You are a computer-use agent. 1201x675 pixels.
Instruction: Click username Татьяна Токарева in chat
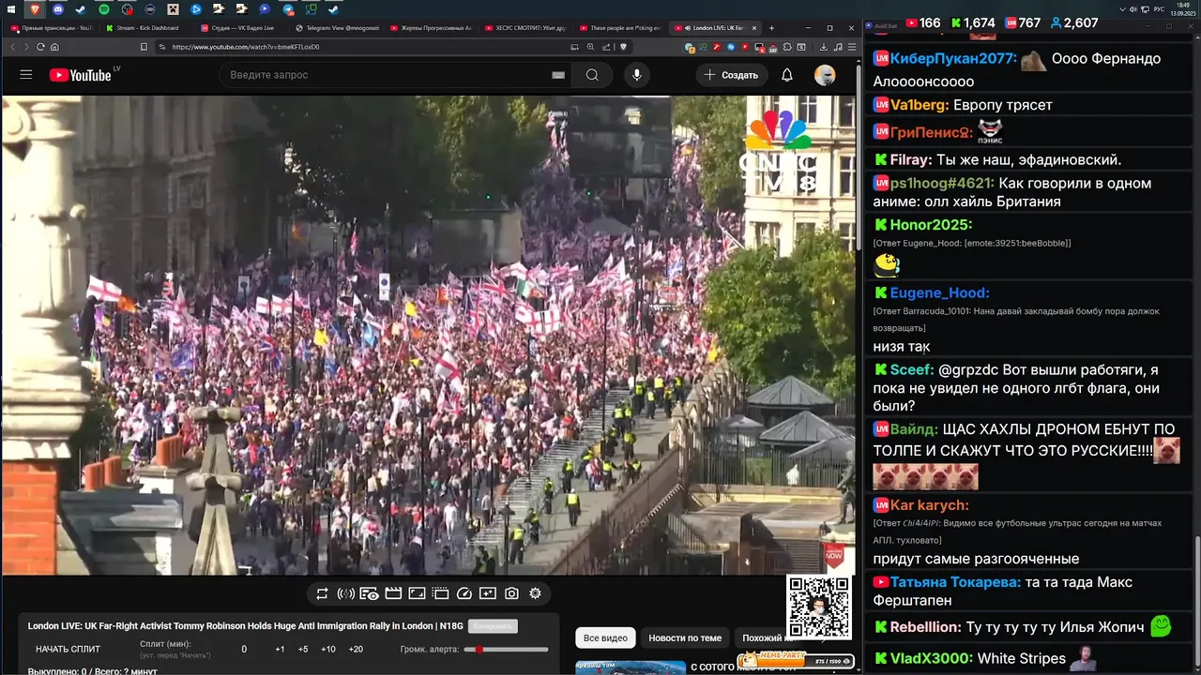click(x=956, y=582)
